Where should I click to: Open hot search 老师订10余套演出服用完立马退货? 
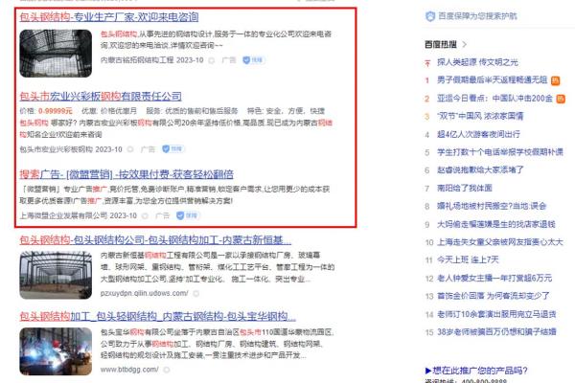point(496,314)
